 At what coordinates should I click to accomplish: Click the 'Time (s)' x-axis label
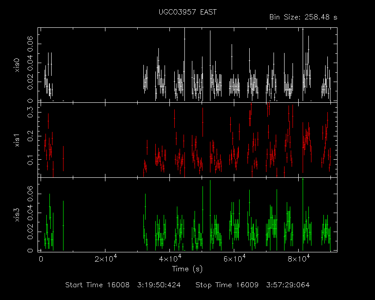(x=187, y=269)
